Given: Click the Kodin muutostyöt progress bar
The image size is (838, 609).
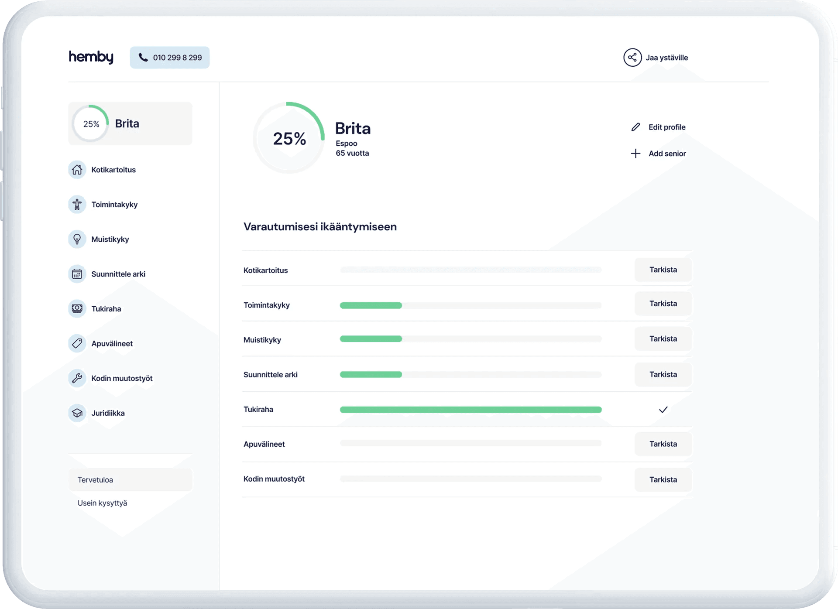Looking at the screenshot, I should (x=471, y=479).
